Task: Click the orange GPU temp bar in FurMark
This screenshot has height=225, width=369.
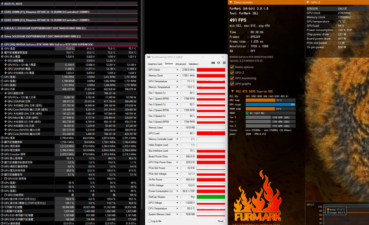Action: (x=261, y=100)
